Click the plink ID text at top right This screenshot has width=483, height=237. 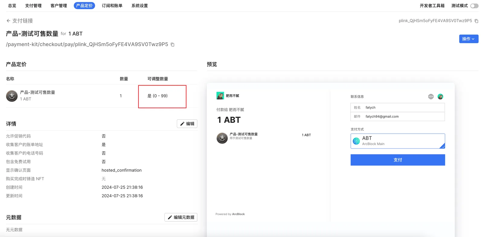coord(435,21)
